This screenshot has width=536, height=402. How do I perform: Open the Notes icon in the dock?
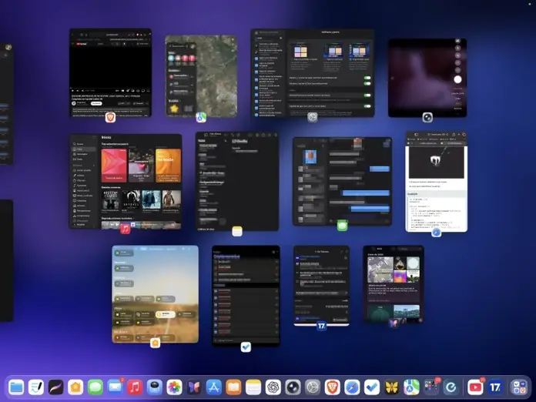coord(253,387)
